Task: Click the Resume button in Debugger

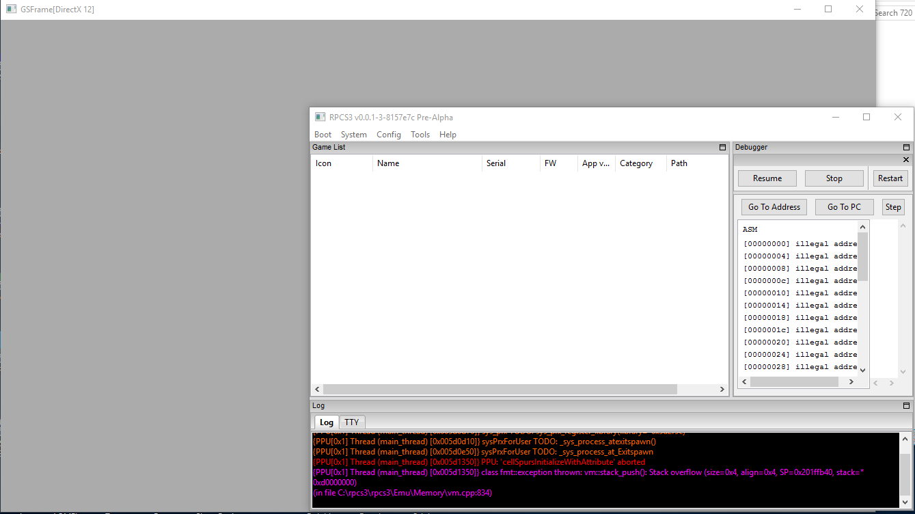Action: coord(767,178)
